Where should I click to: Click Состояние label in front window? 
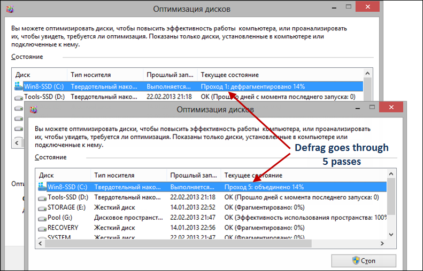point(50,157)
